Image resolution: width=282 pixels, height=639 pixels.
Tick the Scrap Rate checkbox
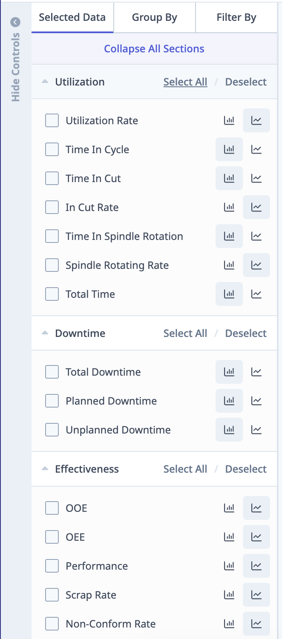pyautogui.click(x=52, y=595)
